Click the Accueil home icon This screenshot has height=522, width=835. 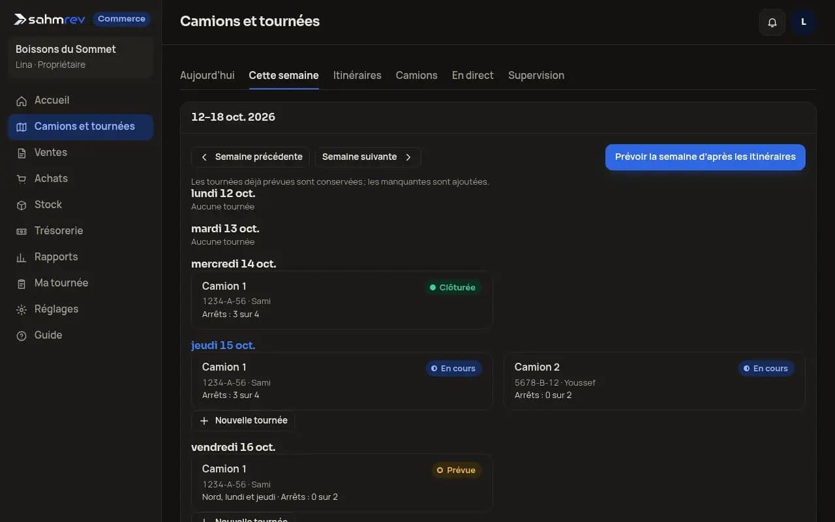tap(22, 100)
